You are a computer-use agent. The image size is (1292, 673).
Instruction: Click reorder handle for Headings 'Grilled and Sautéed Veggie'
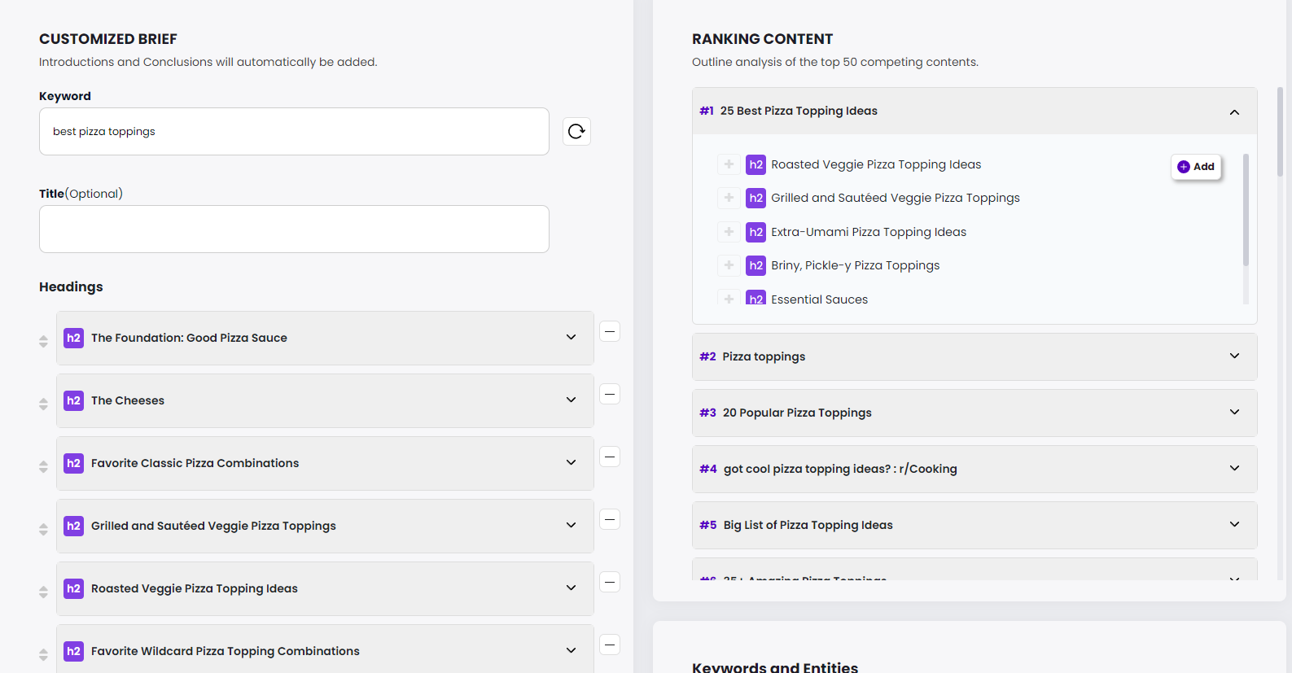pos(43,529)
